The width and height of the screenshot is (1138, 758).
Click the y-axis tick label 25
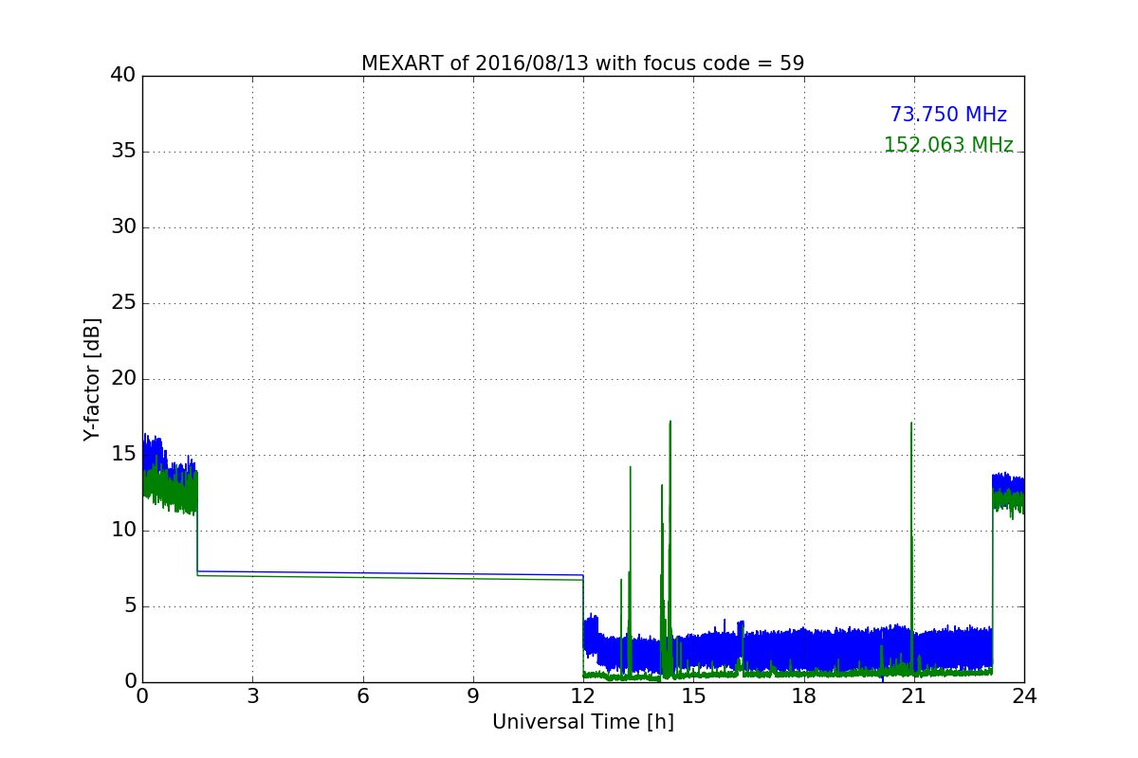coord(123,303)
